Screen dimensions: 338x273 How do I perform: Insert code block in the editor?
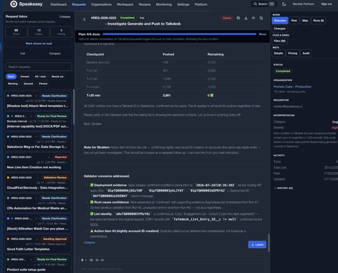click(102, 260)
